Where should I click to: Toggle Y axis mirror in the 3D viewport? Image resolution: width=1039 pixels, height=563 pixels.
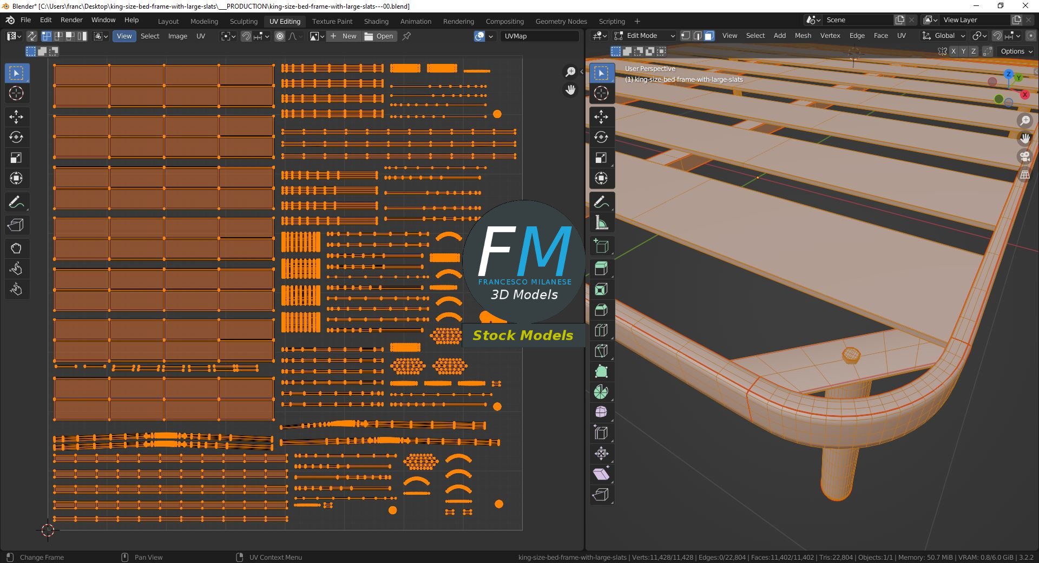click(x=963, y=51)
